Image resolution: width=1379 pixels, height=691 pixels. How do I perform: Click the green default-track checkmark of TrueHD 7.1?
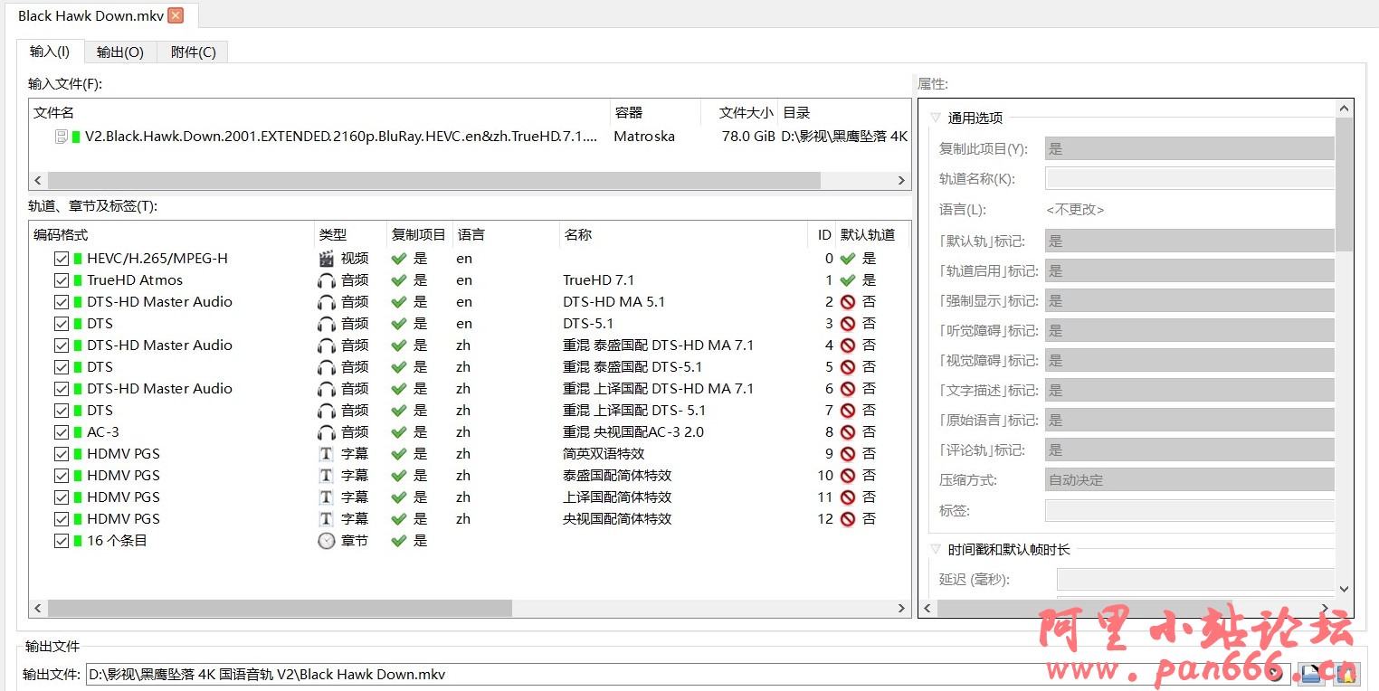pyautogui.click(x=848, y=280)
